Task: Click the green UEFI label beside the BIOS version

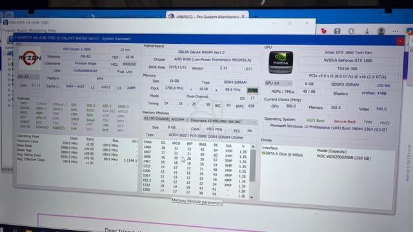Action: pyautogui.click(x=248, y=69)
